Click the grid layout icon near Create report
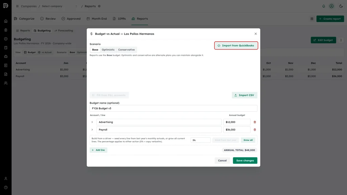 (x=312, y=19)
